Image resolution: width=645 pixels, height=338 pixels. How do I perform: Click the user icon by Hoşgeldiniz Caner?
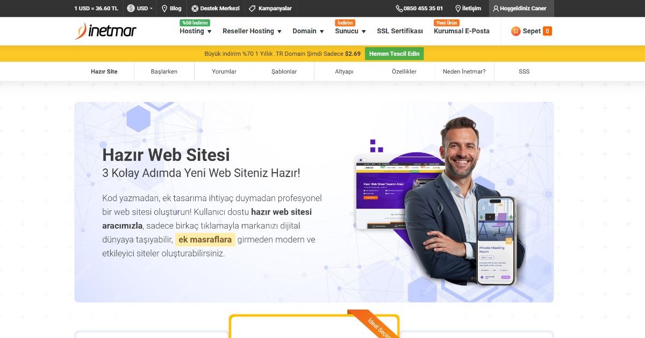click(x=496, y=9)
